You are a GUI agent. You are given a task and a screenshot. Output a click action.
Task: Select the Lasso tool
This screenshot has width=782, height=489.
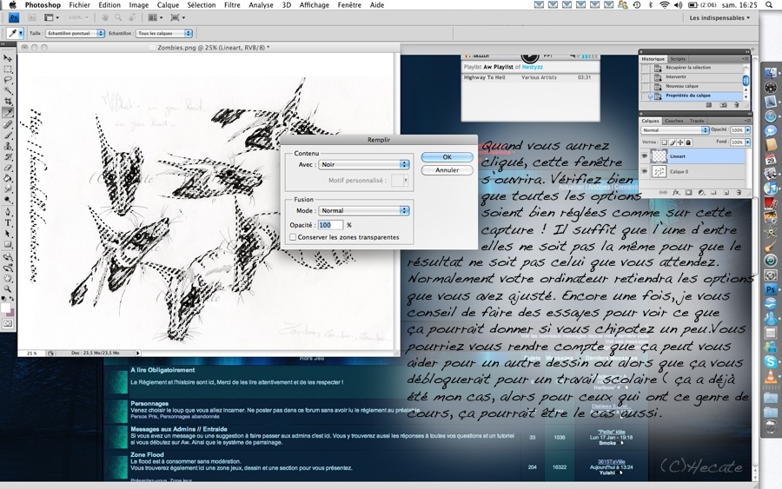point(8,80)
